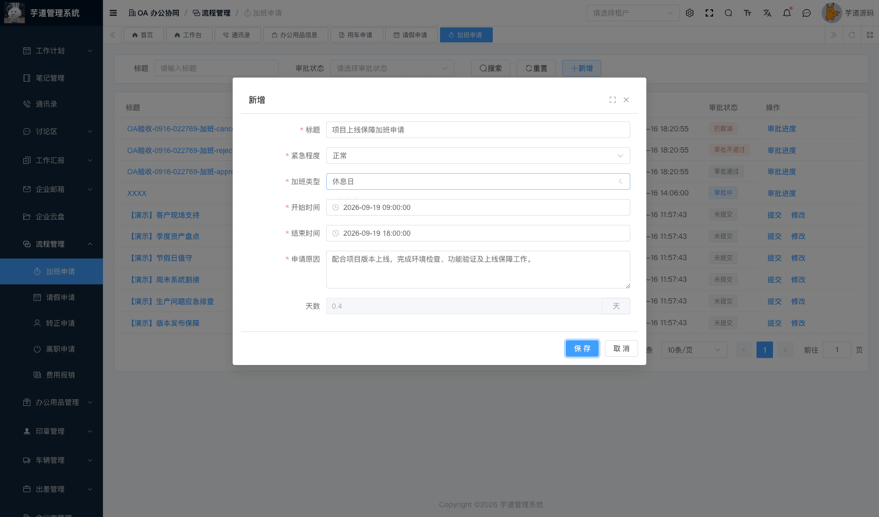Image resolution: width=879 pixels, height=517 pixels.
Task: Switch to the 首页 tab
Action: (x=143, y=35)
